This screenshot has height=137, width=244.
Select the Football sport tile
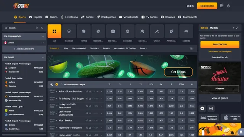[x=69, y=31]
